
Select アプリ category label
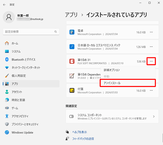15,84
